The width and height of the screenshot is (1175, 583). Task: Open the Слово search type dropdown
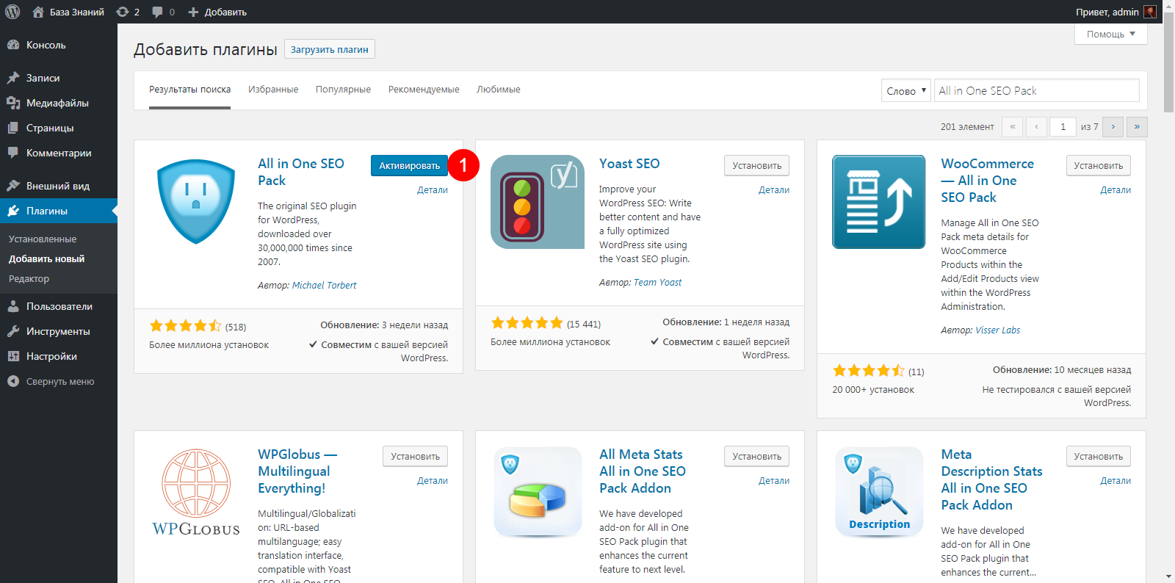(x=906, y=90)
